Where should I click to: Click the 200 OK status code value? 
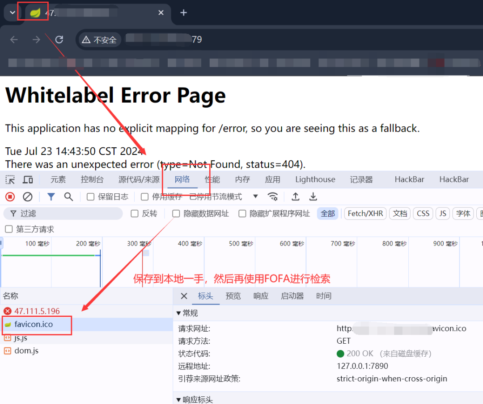tap(360, 354)
